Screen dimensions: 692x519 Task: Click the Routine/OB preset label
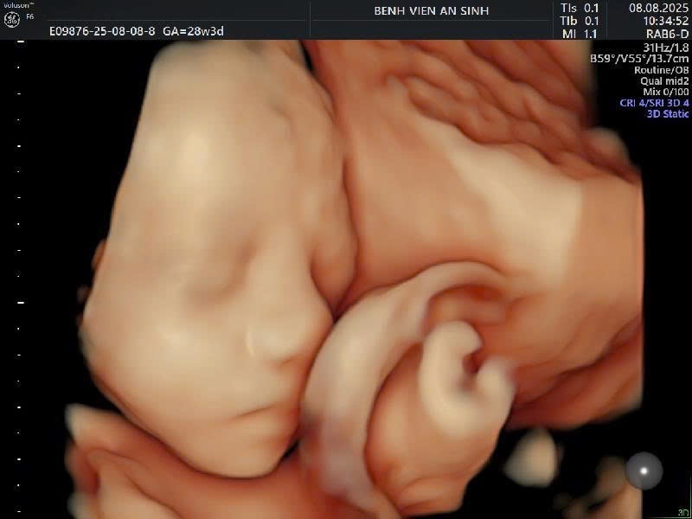pyautogui.click(x=662, y=70)
